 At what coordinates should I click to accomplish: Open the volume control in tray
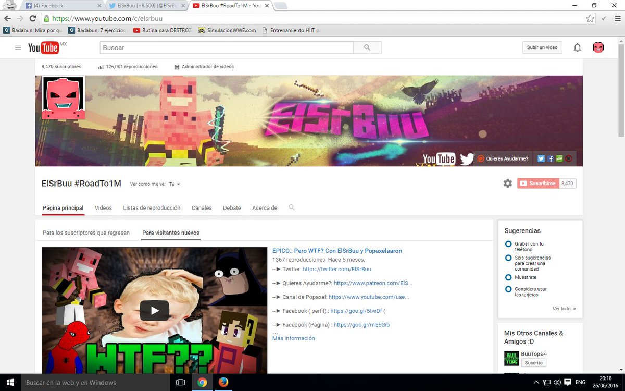point(558,382)
